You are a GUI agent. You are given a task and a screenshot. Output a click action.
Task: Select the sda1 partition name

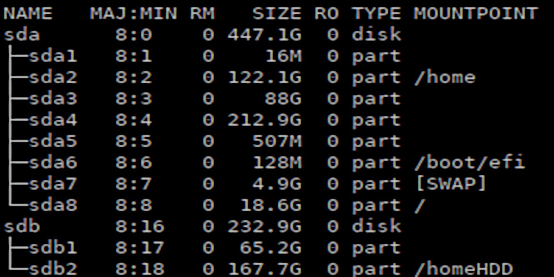(x=53, y=56)
